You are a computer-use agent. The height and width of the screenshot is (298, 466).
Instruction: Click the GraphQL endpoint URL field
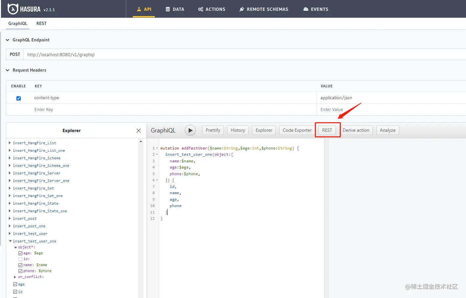click(245, 55)
